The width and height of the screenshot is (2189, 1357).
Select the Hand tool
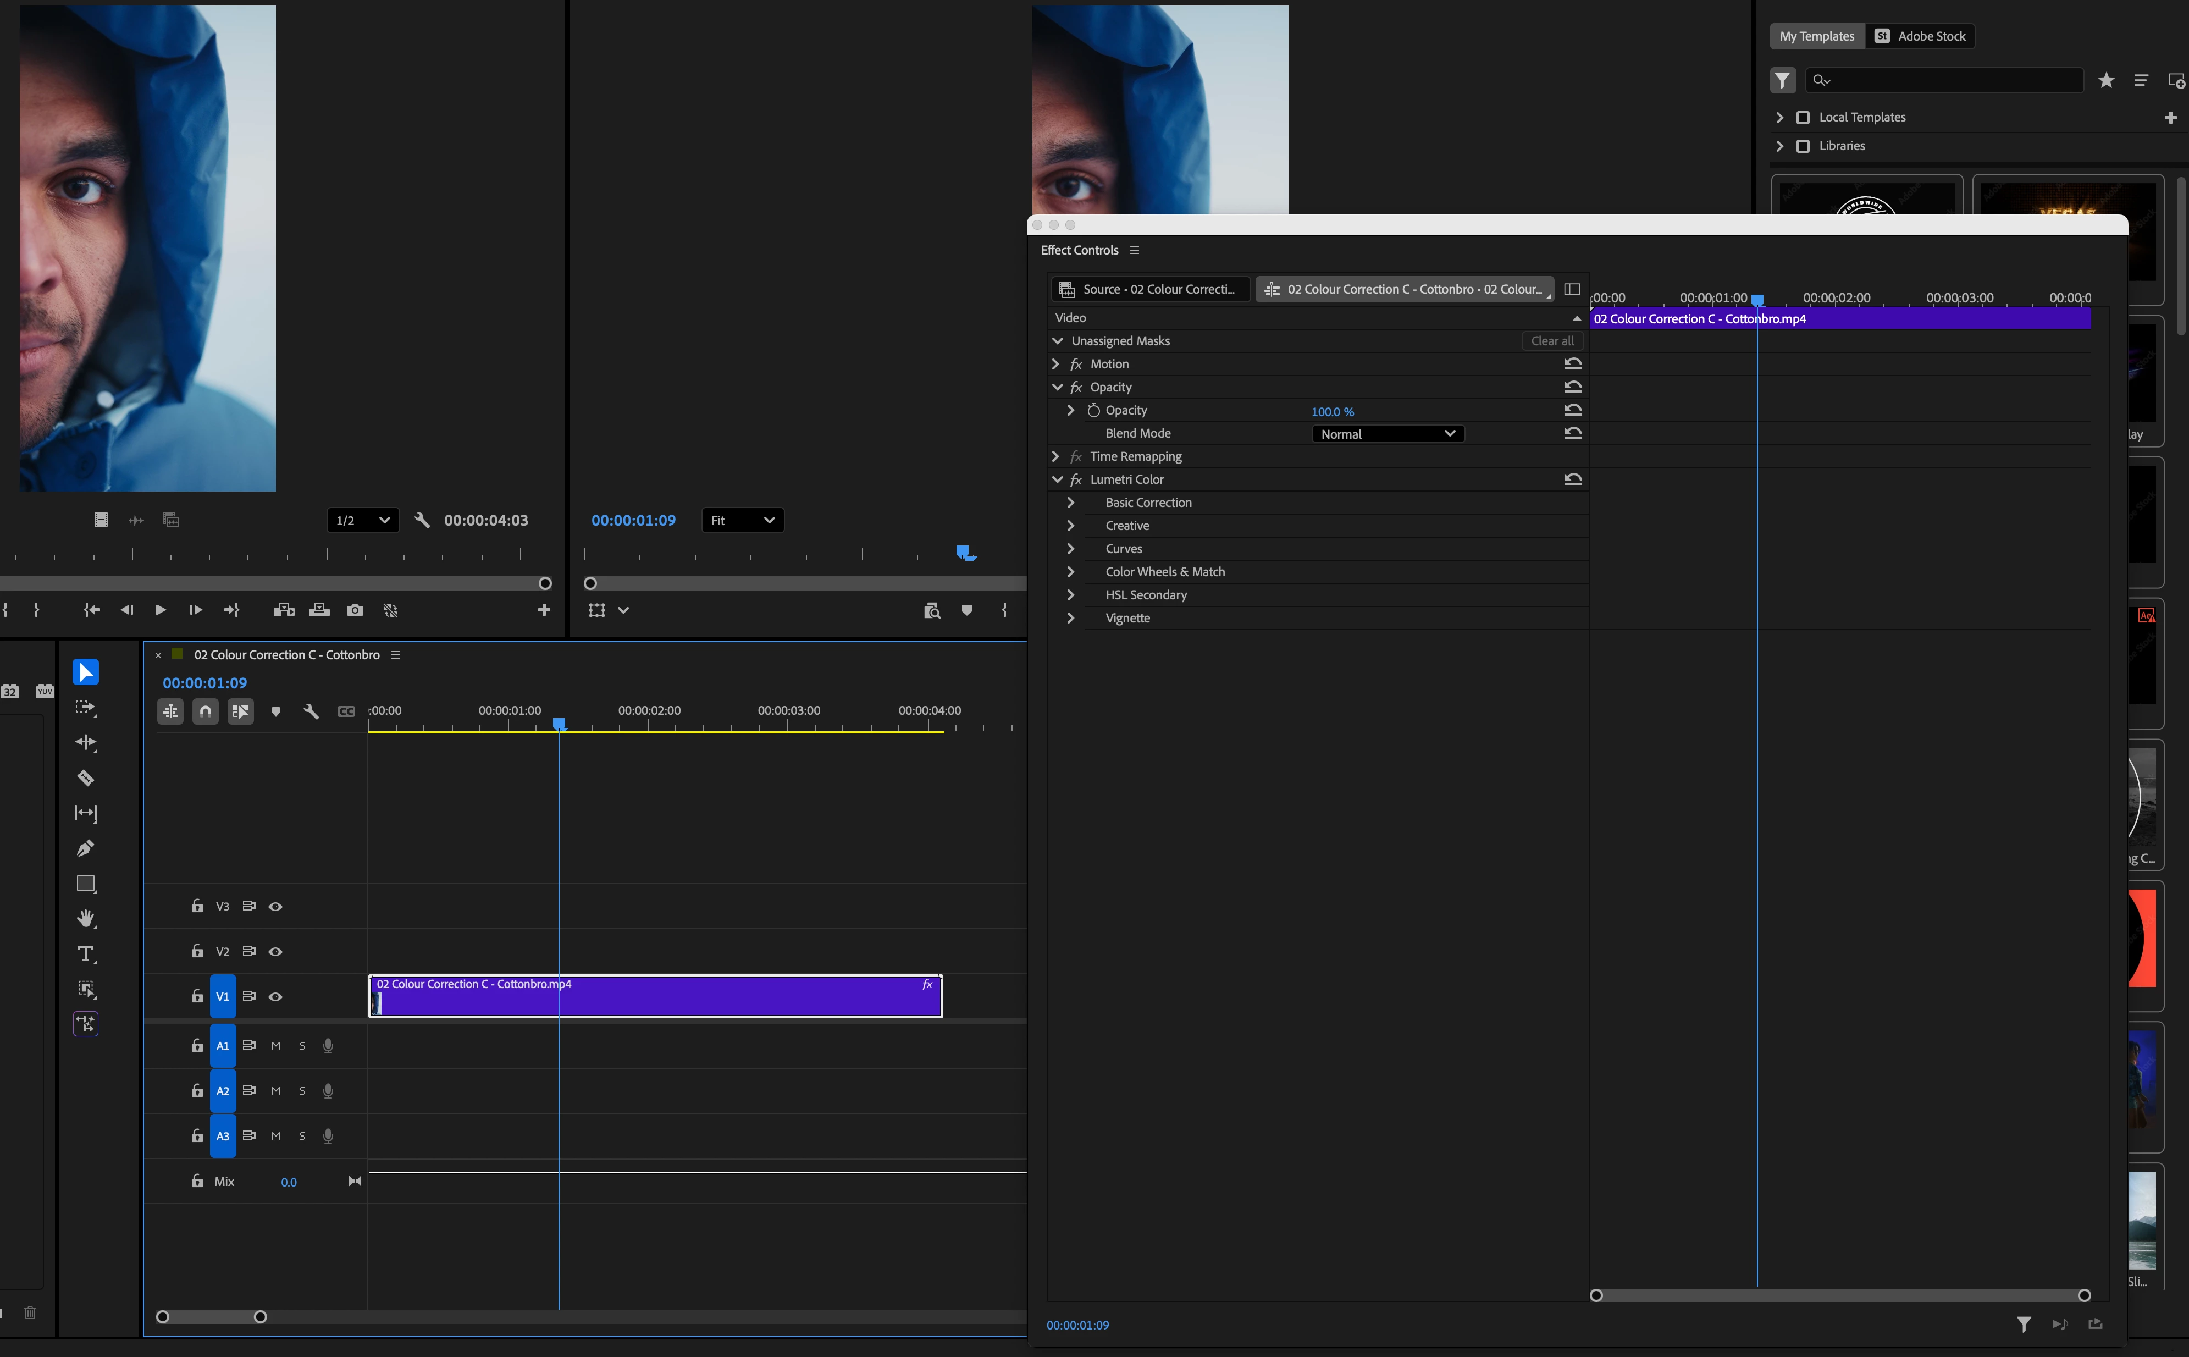coord(85,918)
